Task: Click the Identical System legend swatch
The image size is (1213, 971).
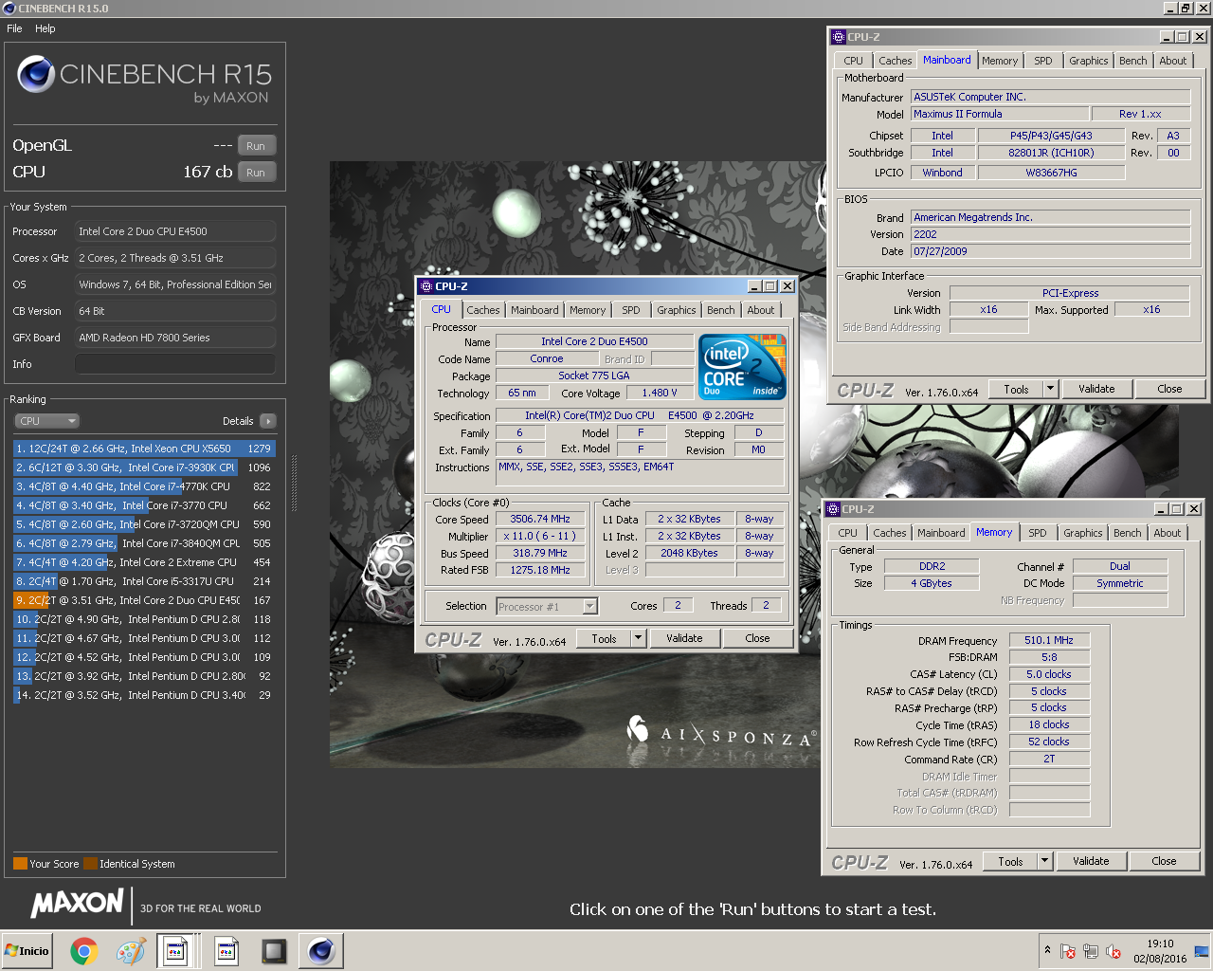Action: [x=90, y=864]
